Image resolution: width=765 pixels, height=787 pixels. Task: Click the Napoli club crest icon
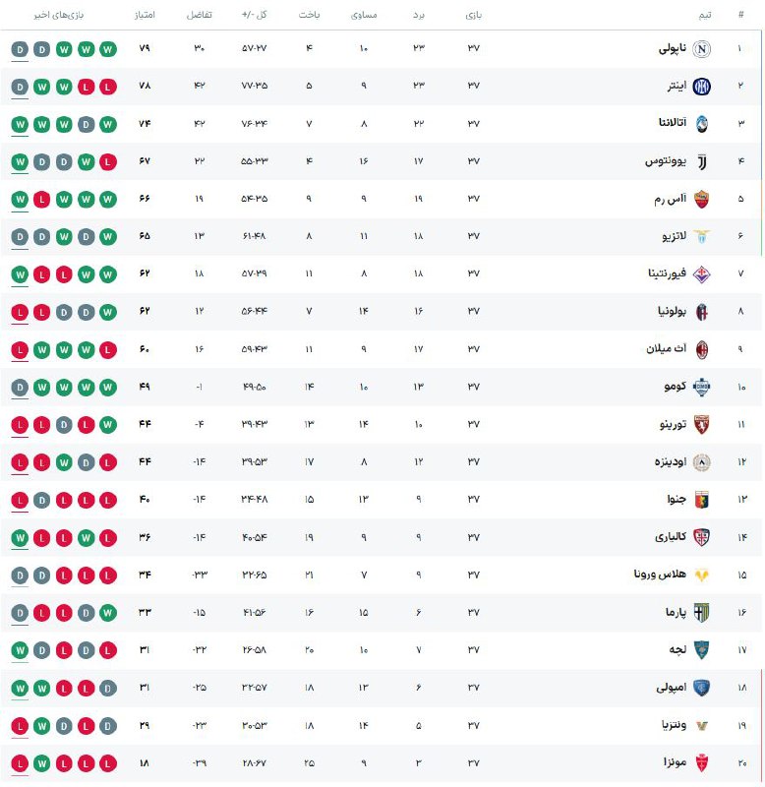pyautogui.click(x=702, y=49)
